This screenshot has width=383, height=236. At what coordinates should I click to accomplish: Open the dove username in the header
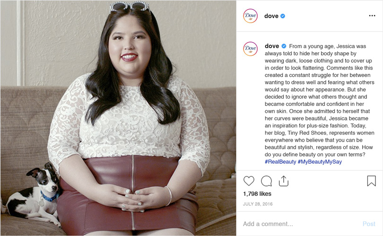(271, 16)
